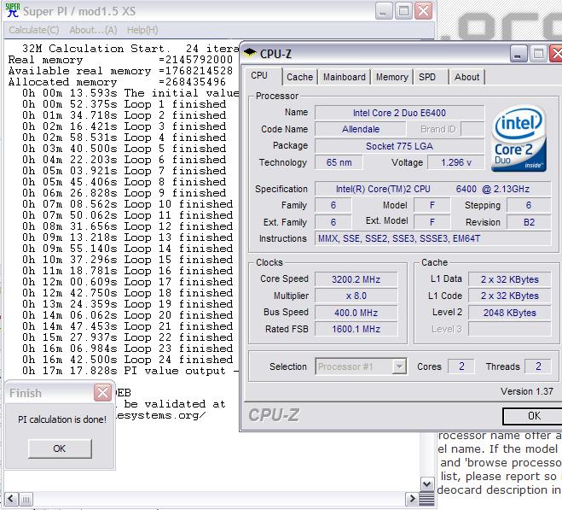Viewport: 562px width, 510px height.
Task: Click the Cores value '2'
Action: [x=461, y=366]
